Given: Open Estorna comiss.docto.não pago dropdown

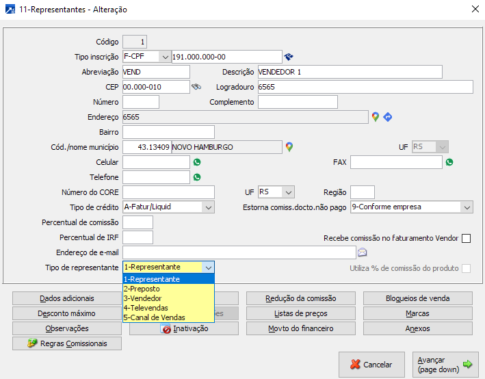Looking at the screenshot, I should 467,207.
